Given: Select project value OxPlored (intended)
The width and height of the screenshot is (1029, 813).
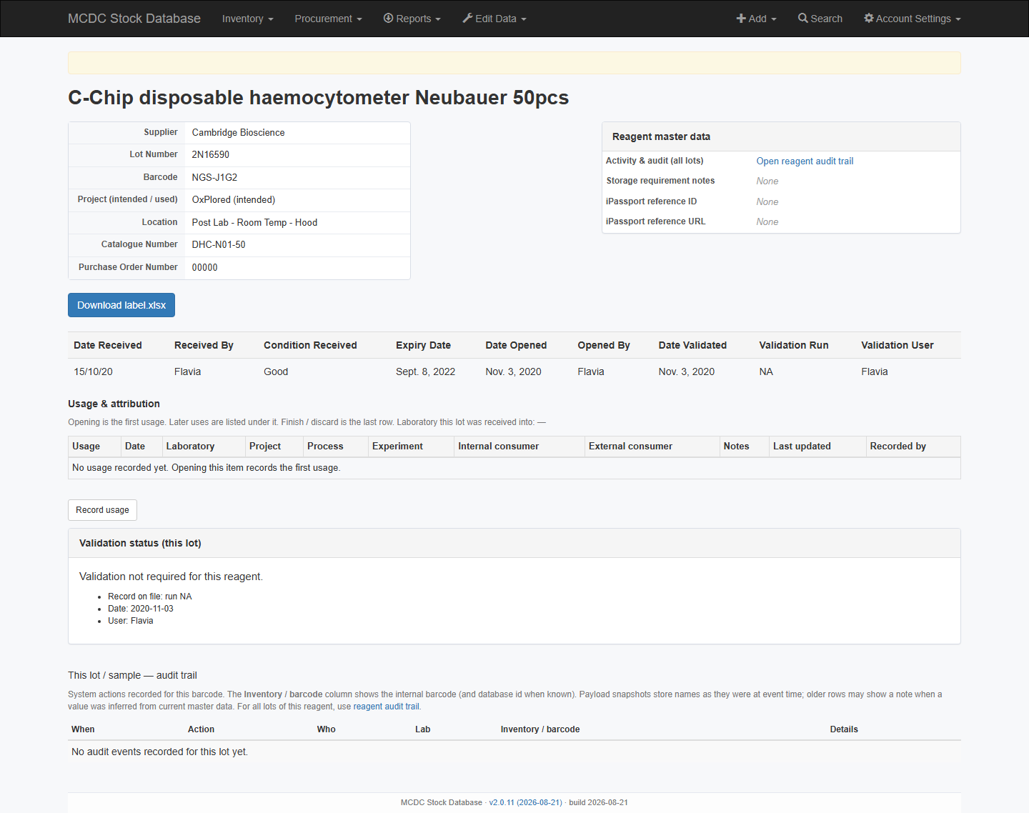Looking at the screenshot, I should click(x=233, y=200).
